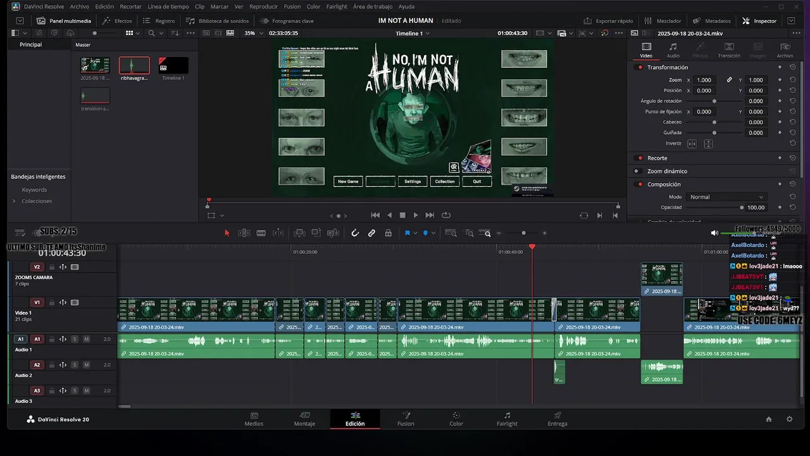Adjust the timeline zoom slider
The width and height of the screenshot is (810, 456).
pos(523,233)
